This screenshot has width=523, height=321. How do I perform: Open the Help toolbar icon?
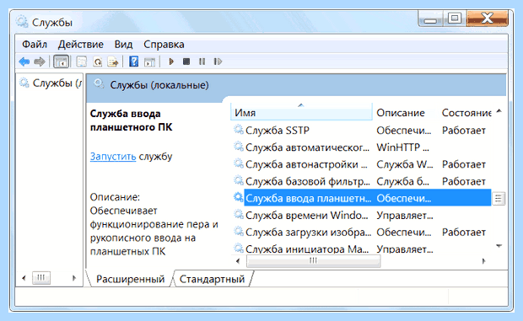tap(134, 62)
